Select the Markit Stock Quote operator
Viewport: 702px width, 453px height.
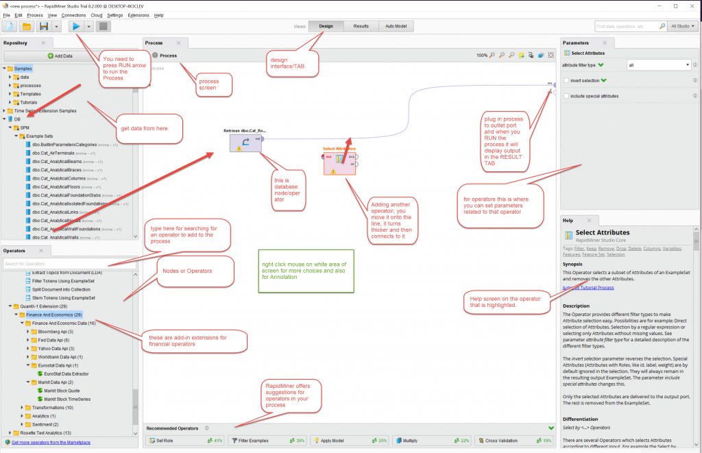[62, 390]
